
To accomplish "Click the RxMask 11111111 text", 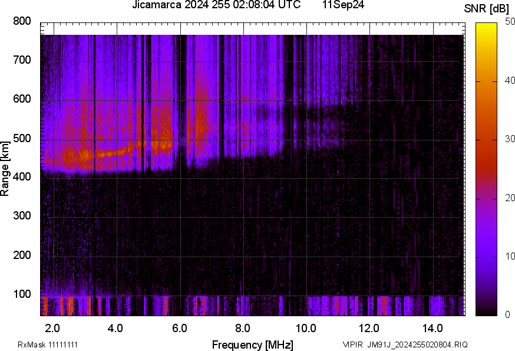I will [48, 345].
